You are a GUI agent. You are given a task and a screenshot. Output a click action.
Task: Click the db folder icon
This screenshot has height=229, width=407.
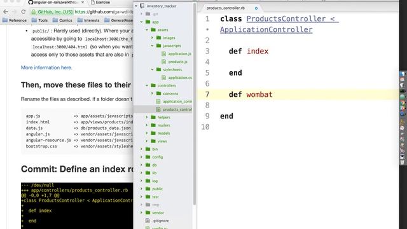[x=148, y=165]
